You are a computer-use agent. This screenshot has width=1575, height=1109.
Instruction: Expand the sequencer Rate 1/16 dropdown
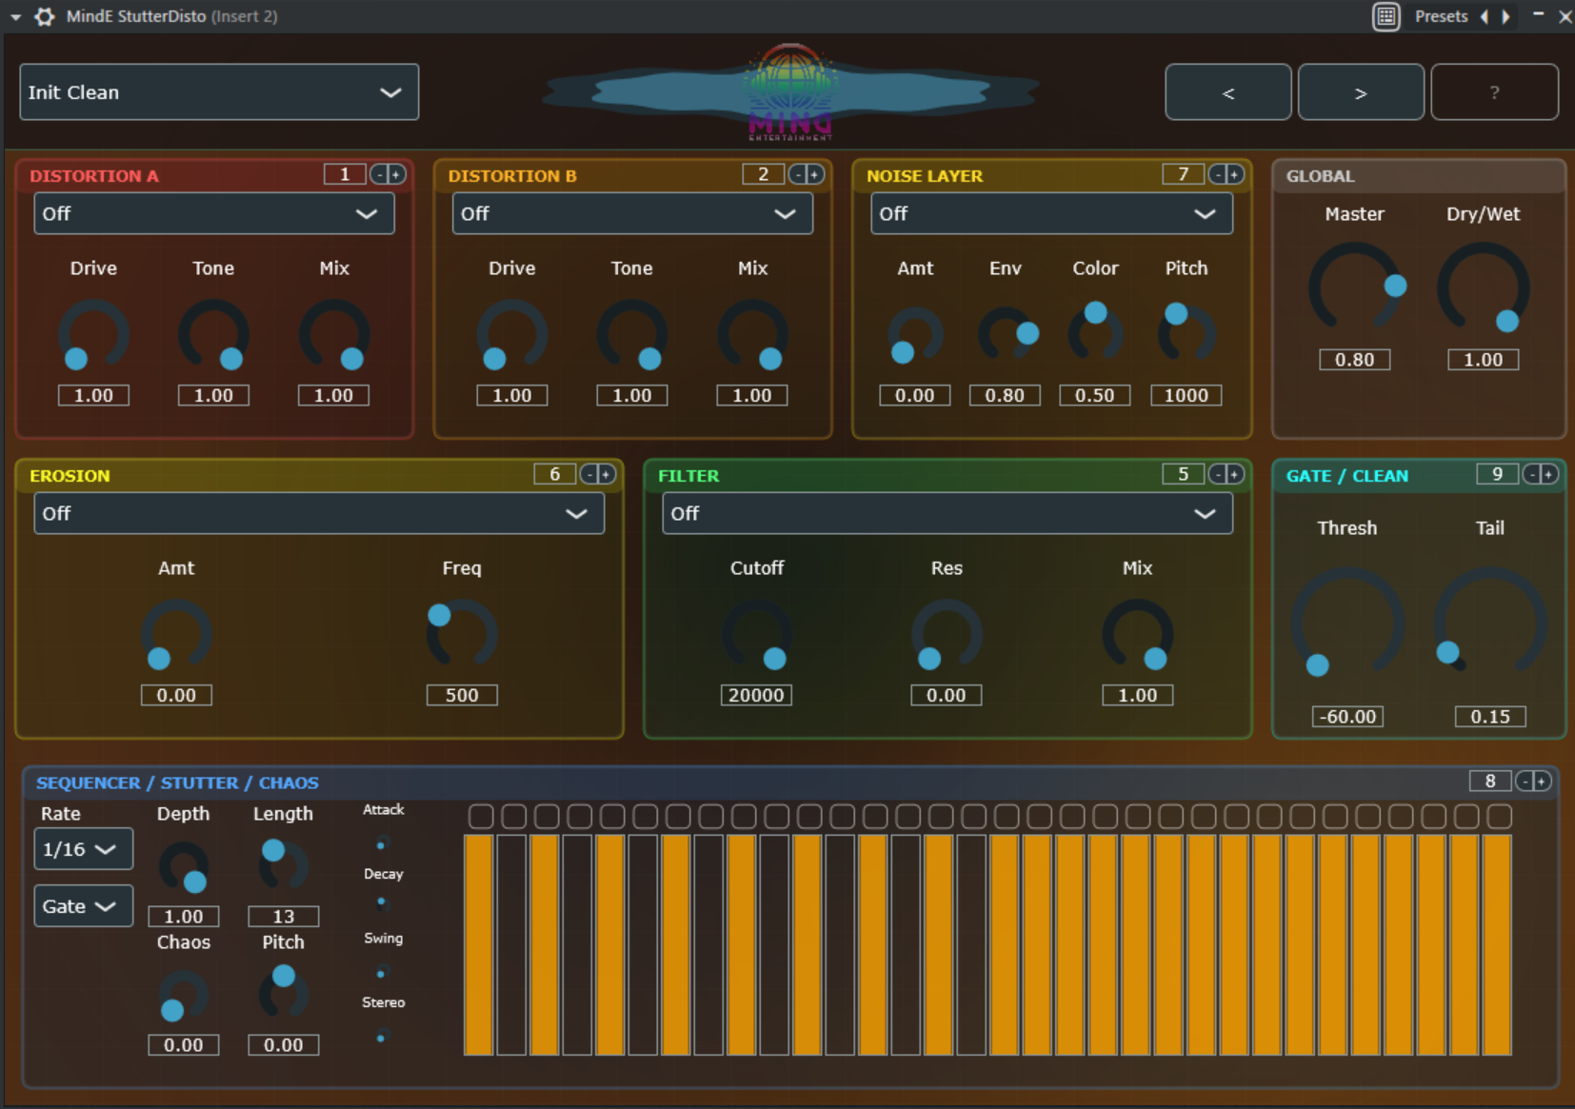83,849
